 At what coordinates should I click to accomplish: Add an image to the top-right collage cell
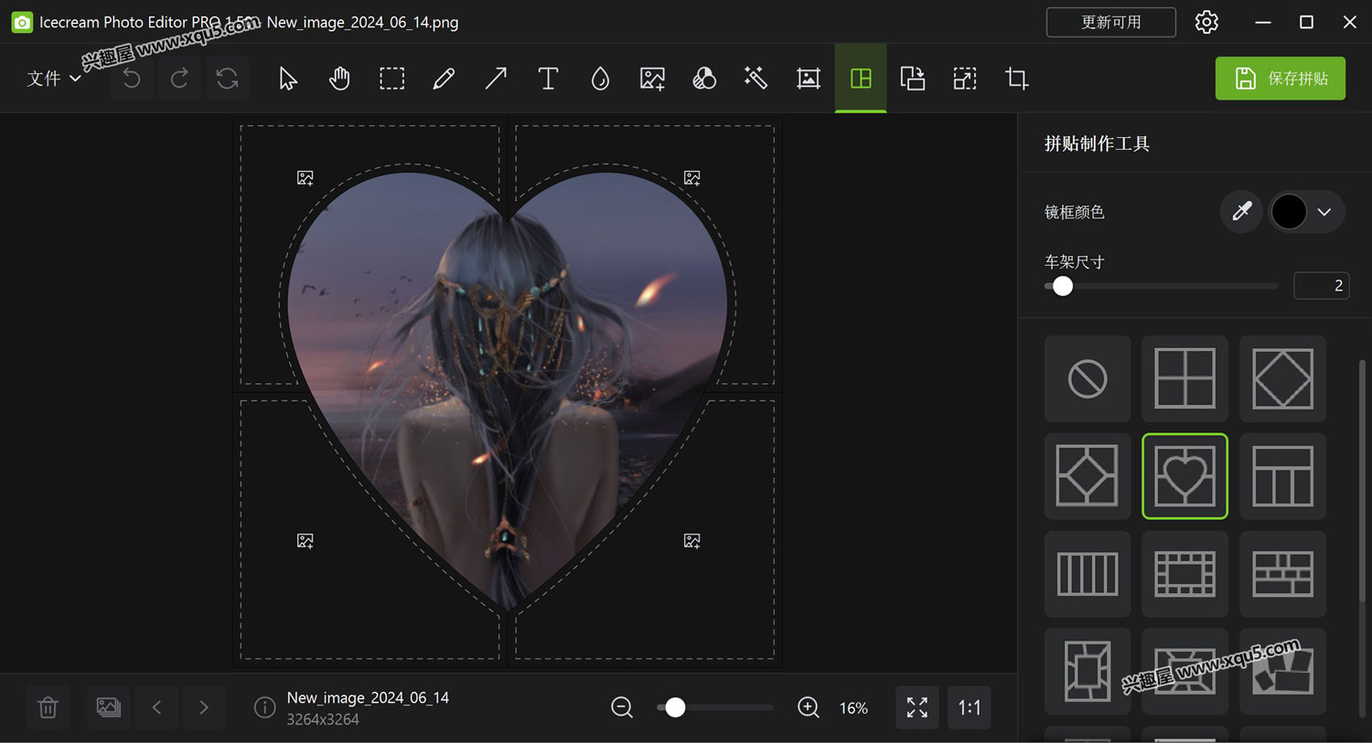point(692,178)
